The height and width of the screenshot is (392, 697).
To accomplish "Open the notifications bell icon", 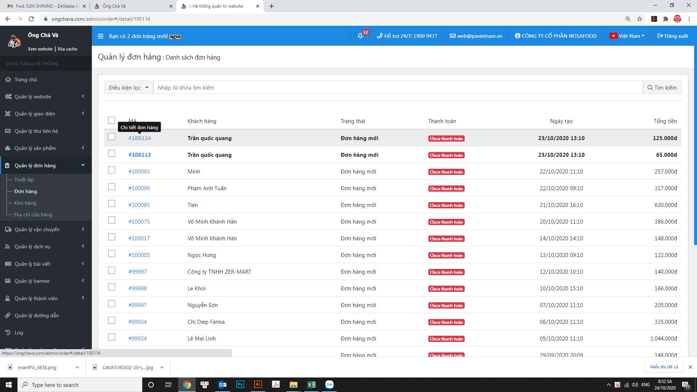I will tap(360, 36).
